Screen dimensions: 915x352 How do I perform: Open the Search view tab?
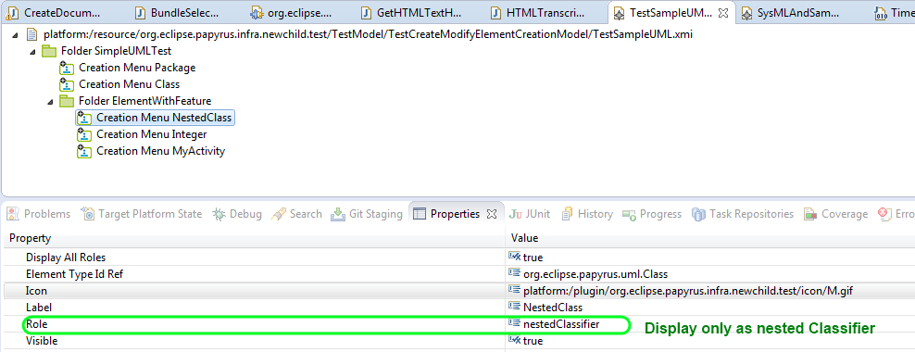tap(296, 214)
